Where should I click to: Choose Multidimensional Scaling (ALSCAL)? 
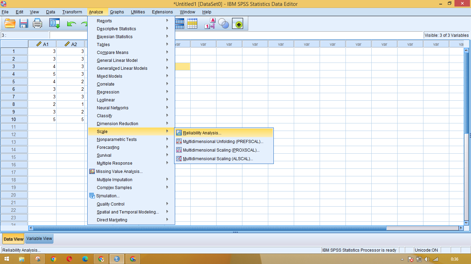pos(224,158)
